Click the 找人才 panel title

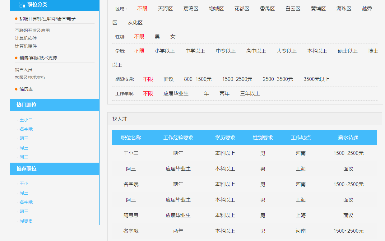click(120, 119)
